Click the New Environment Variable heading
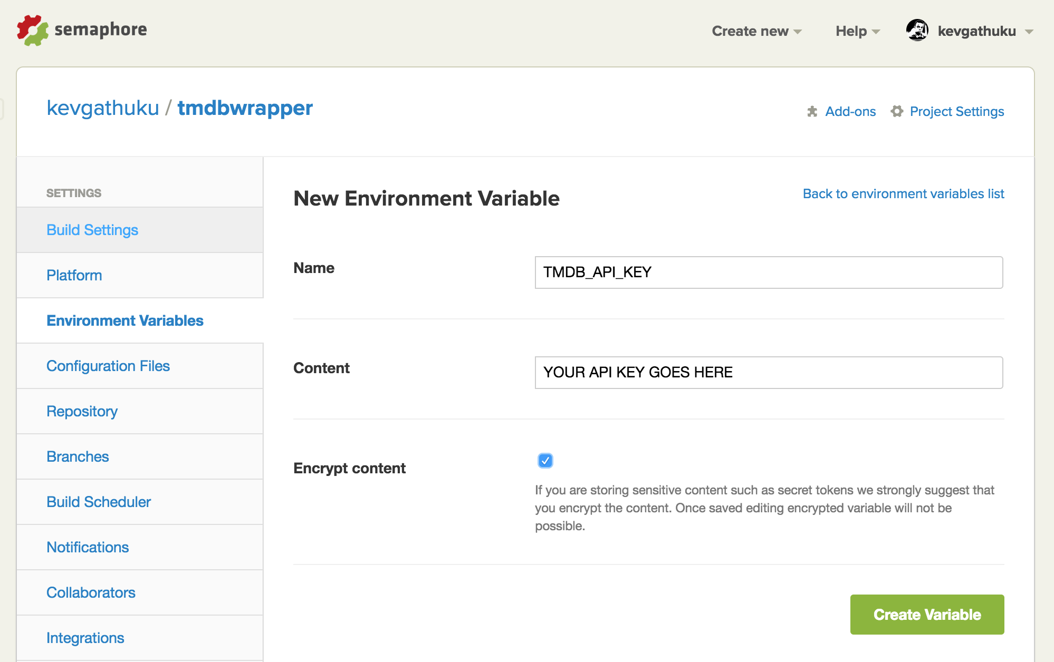The width and height of the screenshot is (1054, 662). tap(426, 199)
